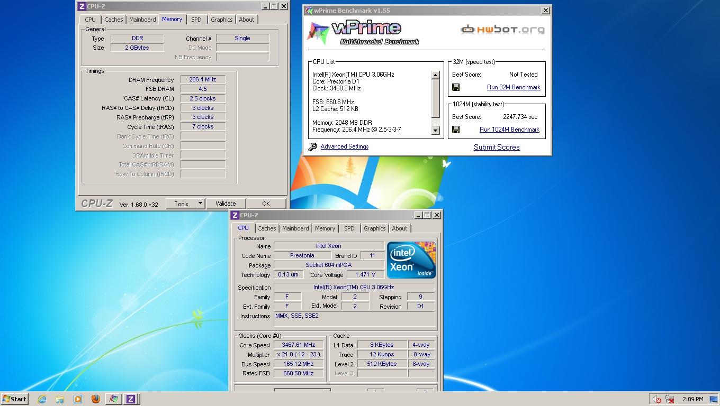Click the wPrime Multithreaded Benchmark logo
720x406 pixels.
363,33
